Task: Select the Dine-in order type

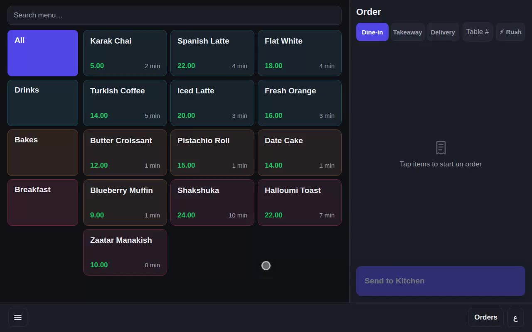Action: 372,32
